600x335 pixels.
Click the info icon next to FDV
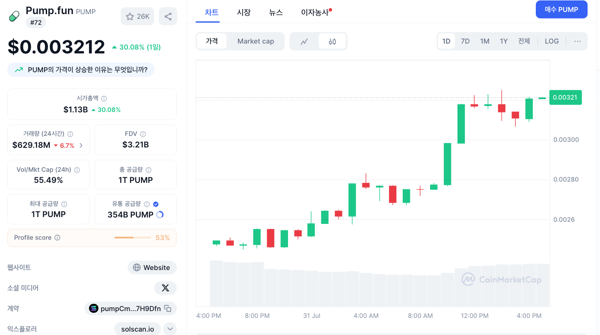tap(143, 134)
